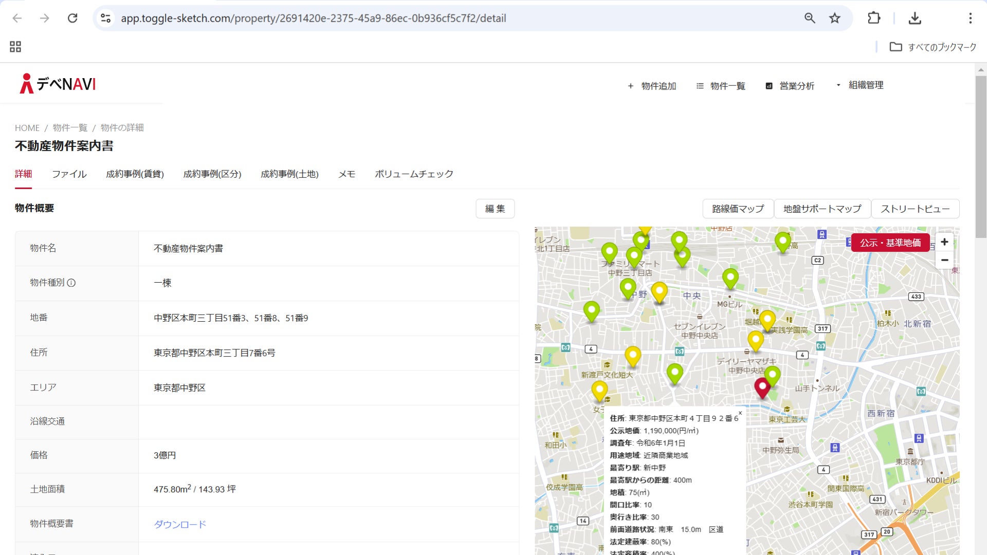Open the 成約事例(賃貸) tab
Image resolution: width=987 pixels, height=555 pixels.
click(135, 174)
